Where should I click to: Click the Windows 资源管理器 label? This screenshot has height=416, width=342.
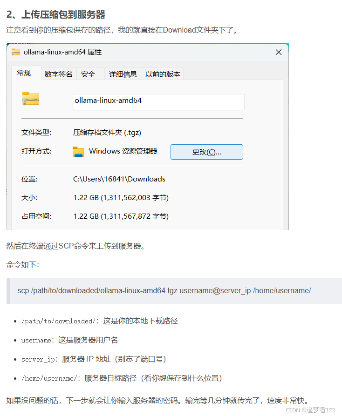click(123, 151)
